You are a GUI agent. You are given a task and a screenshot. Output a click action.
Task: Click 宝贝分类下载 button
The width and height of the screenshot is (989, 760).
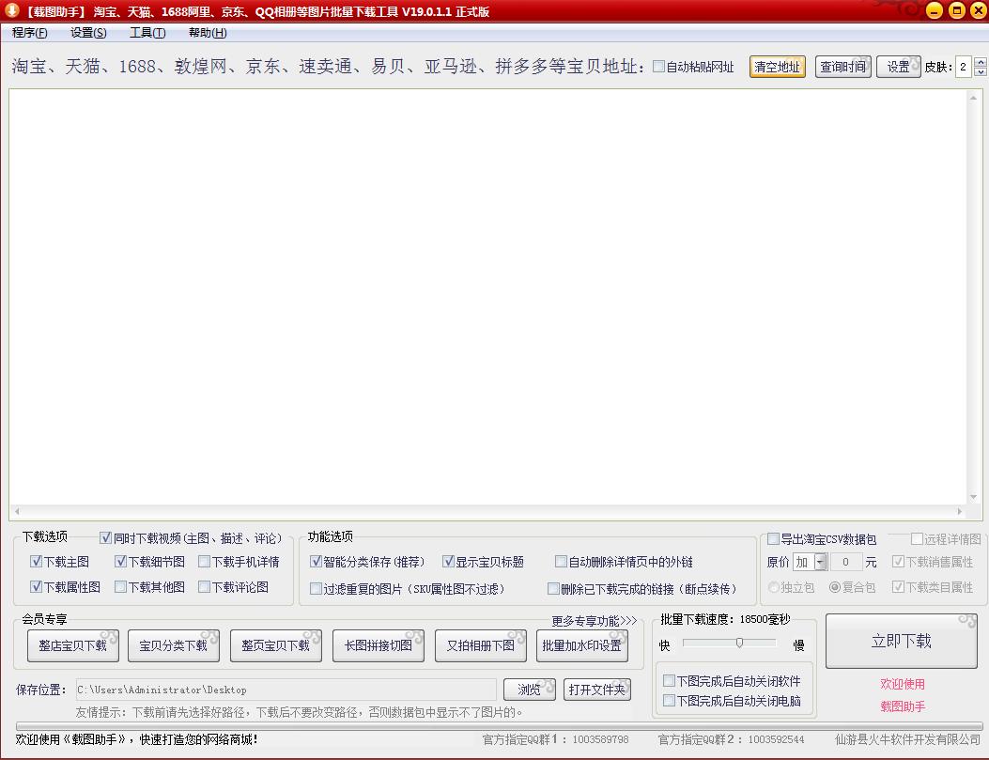174,645
